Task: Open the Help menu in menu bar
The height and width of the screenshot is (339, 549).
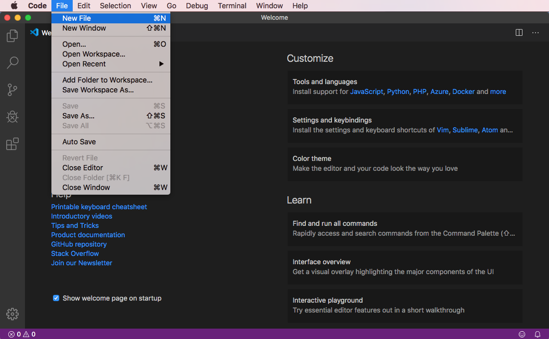Action: coord(300,6)
